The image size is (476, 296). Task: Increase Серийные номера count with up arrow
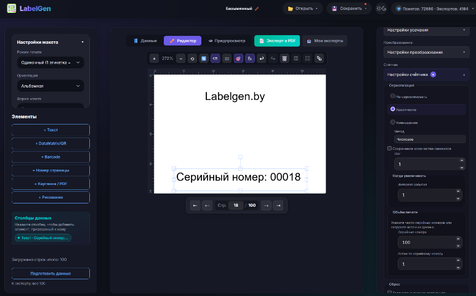pos(458,239)
